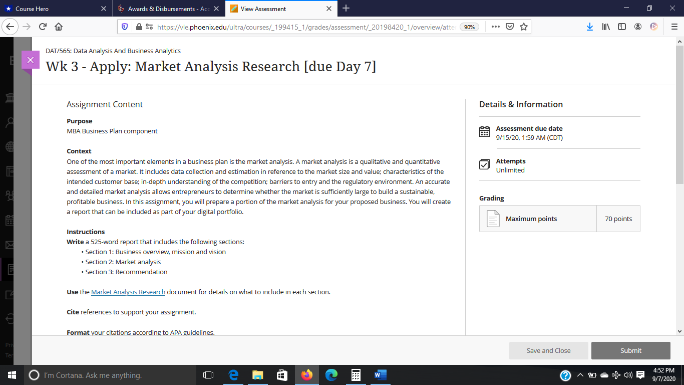Reload the current page

[43, 27]
